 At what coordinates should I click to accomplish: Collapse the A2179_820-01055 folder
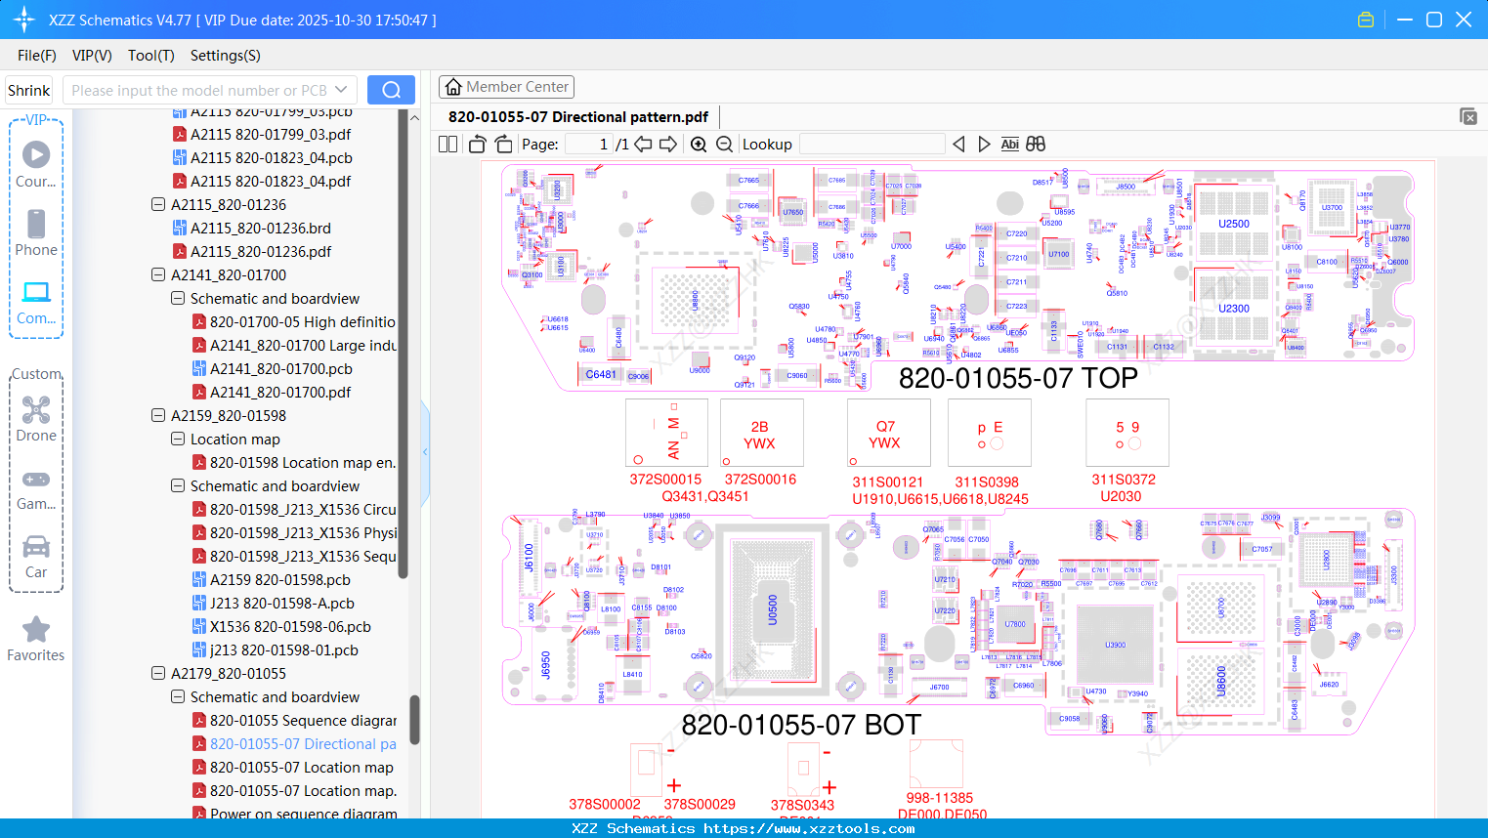coord(158,674)
